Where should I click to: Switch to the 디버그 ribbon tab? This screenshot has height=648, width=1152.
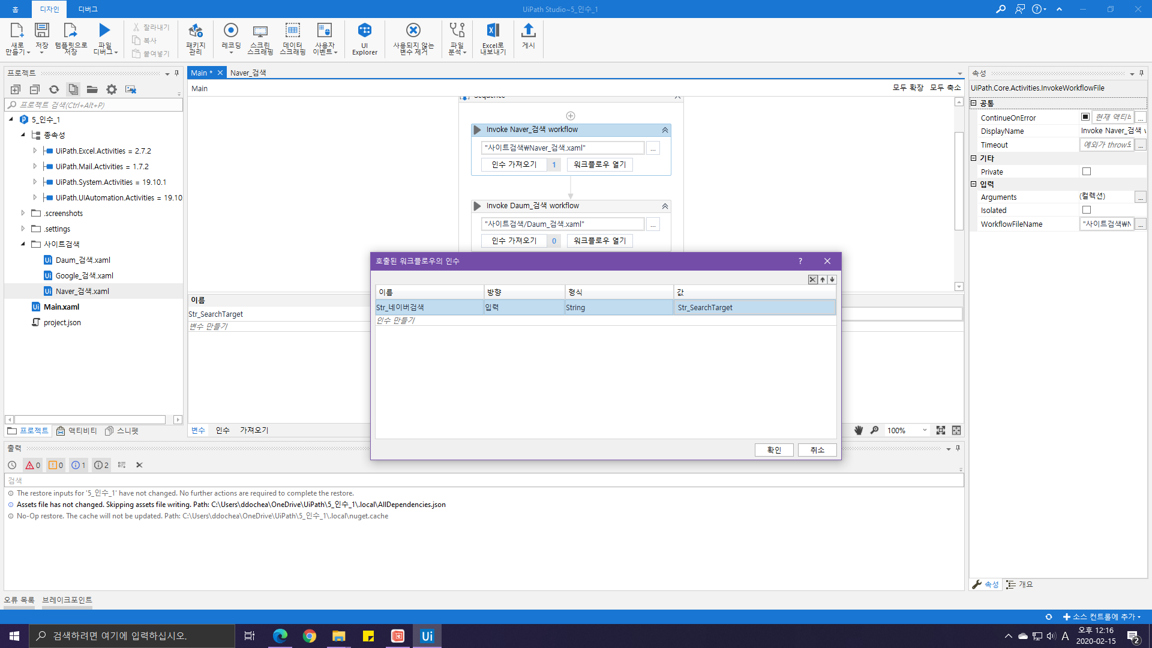coord(88,9)
